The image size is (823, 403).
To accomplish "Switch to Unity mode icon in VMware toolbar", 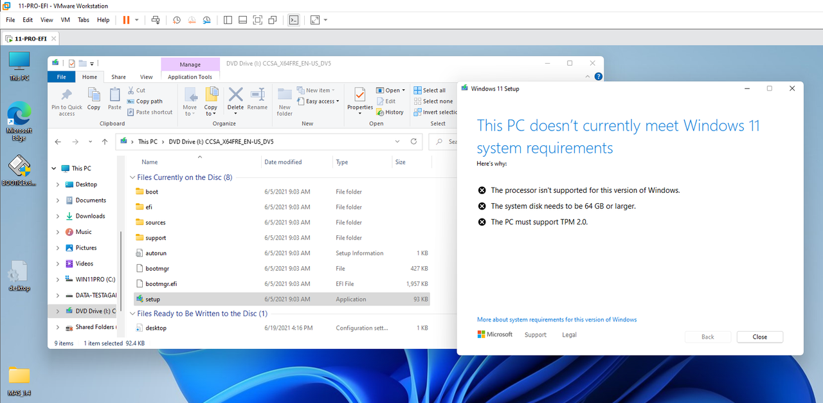I will point(273,20).
